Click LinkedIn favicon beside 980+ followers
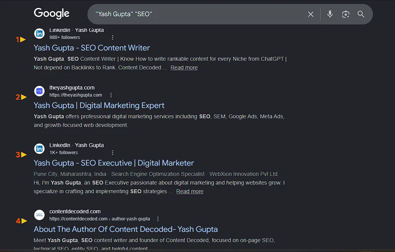The width and height of the screenshot is (395, 252). point(39,33)
